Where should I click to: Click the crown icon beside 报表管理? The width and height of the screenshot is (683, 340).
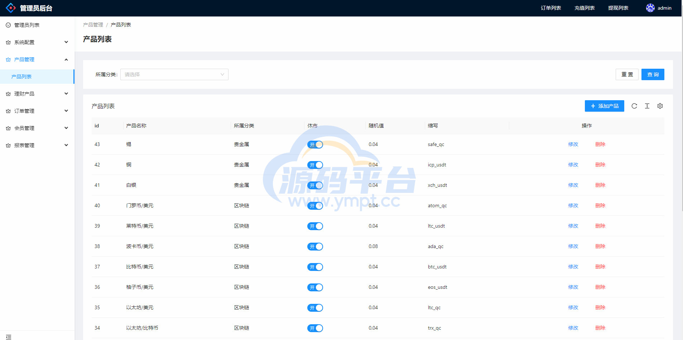pos(8,145)
